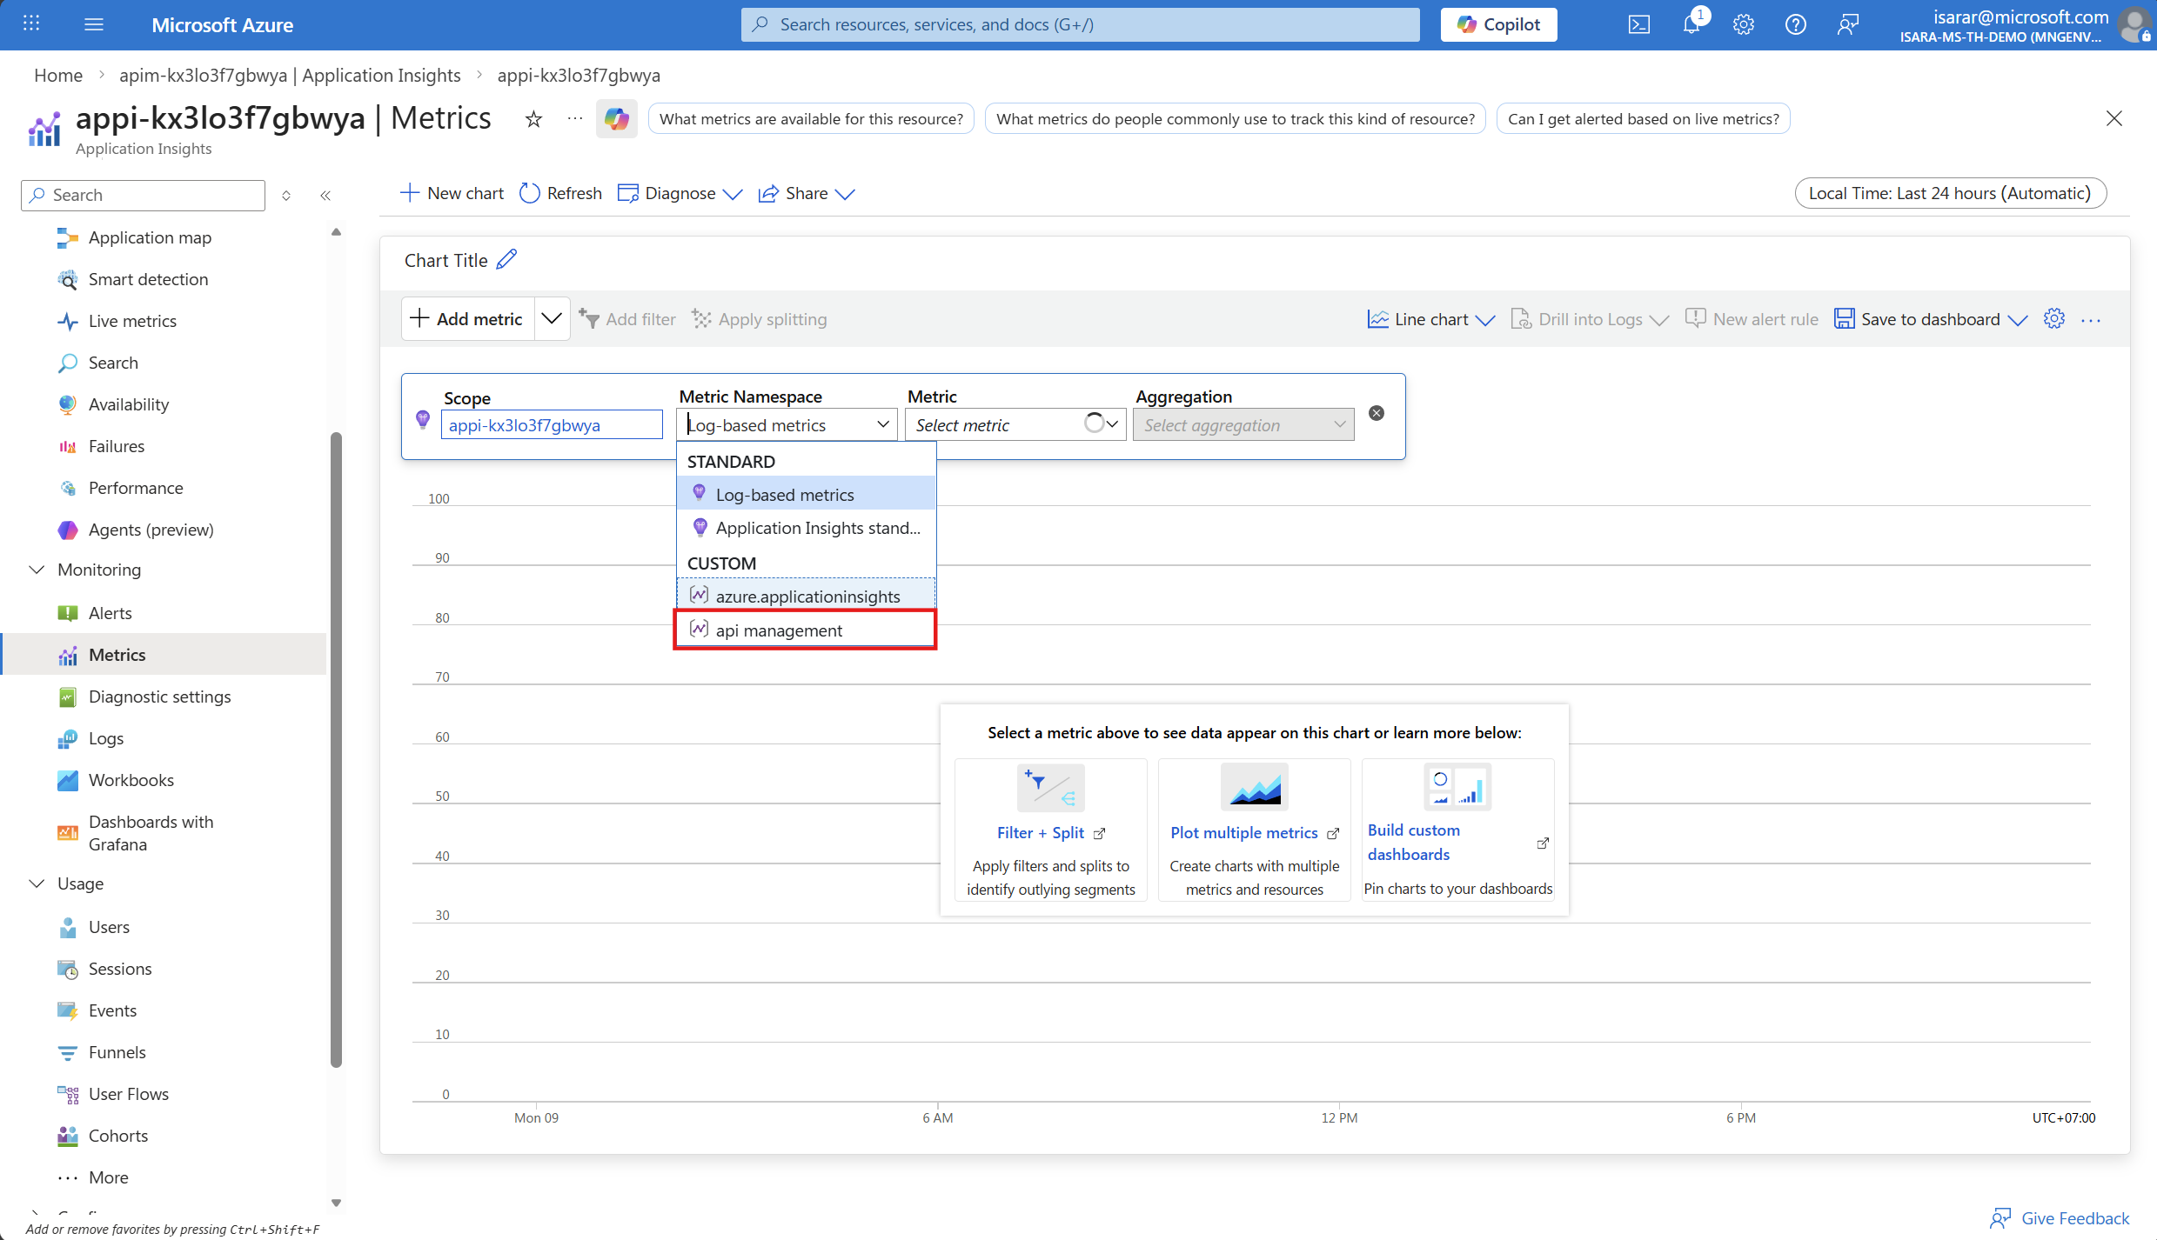Select Log-based metrics namespace option

806,495
